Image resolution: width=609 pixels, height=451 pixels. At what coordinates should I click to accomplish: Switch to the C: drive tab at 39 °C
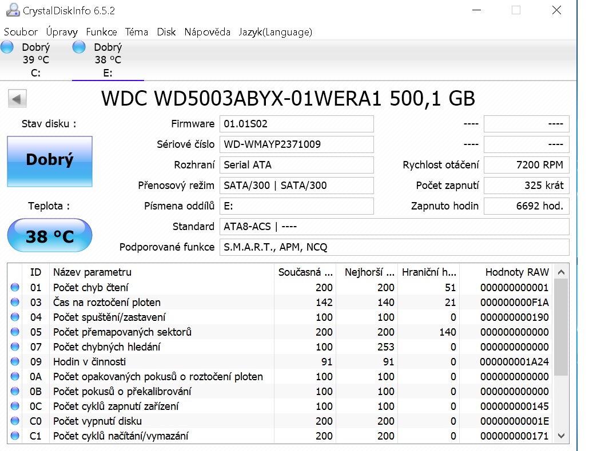pyautogui.click(x=35, y=60)
